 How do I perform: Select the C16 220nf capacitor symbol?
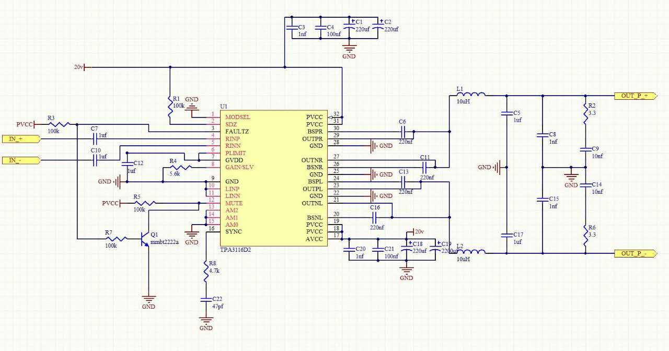(x=374, y=217)
